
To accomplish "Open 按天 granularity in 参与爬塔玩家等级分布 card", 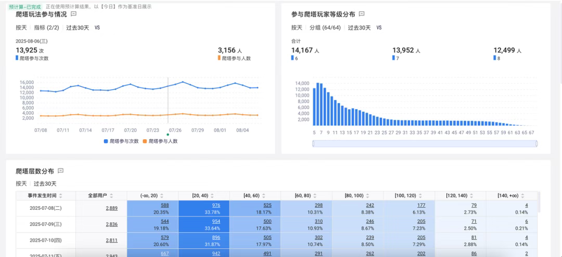I will (x=297, y=28).
